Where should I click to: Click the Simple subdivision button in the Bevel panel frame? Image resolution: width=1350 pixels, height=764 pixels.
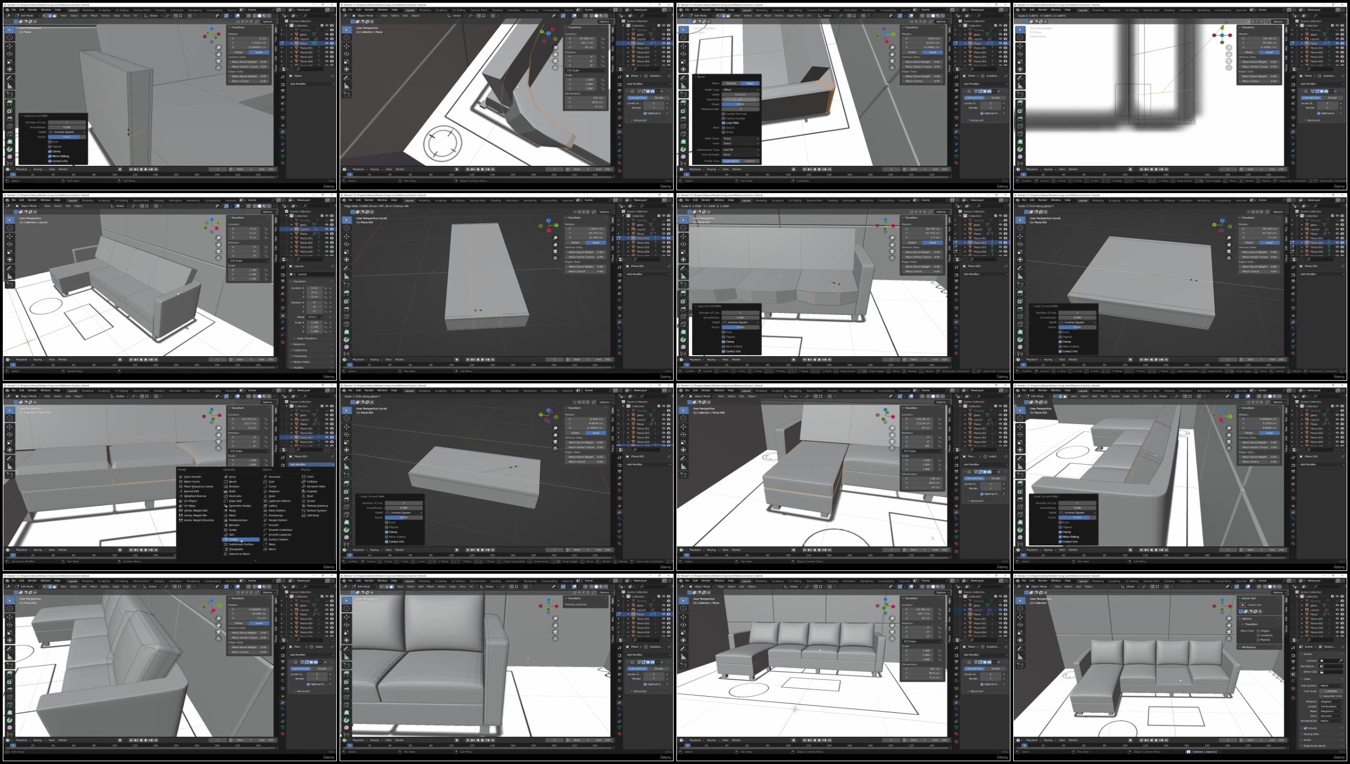[995, 97]
